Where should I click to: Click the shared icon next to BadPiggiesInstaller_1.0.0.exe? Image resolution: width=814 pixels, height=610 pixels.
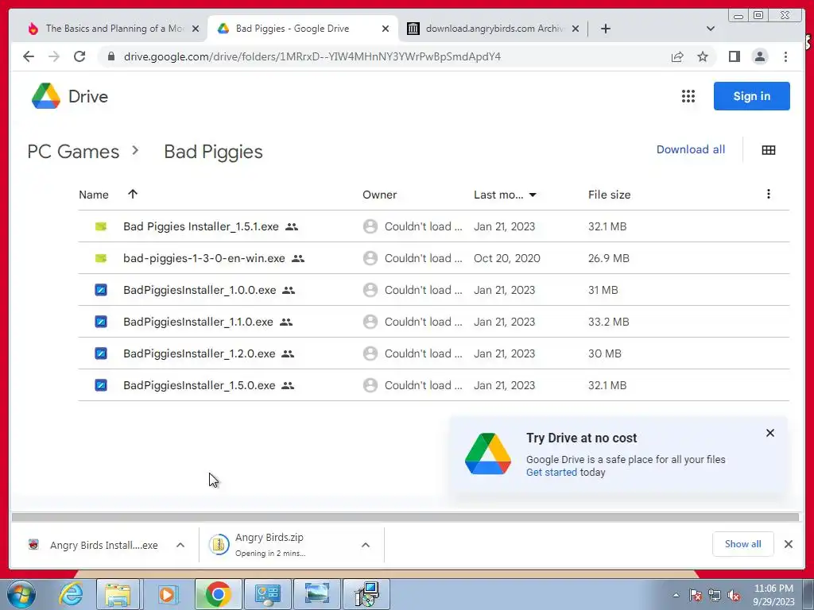click(x=289, y=291)
